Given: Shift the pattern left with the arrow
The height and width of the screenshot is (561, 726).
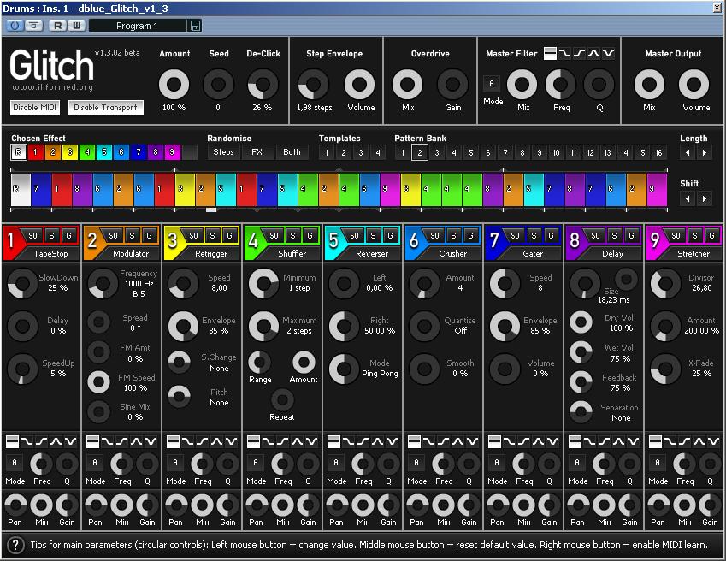Looking at the screenshot, I should 688,198.
